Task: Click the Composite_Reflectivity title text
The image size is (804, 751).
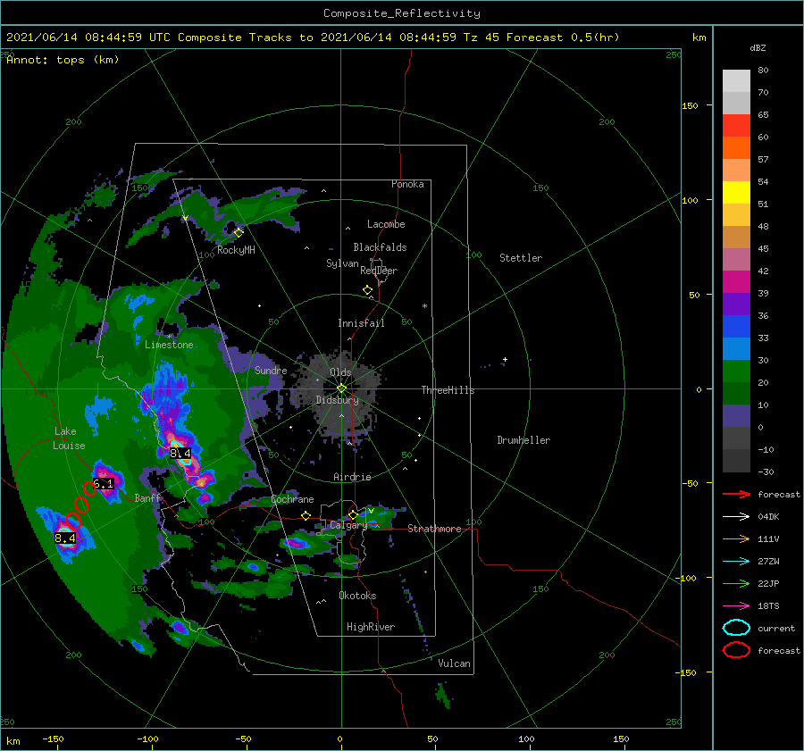Action: pyautogui.click(x=401, y=13)
